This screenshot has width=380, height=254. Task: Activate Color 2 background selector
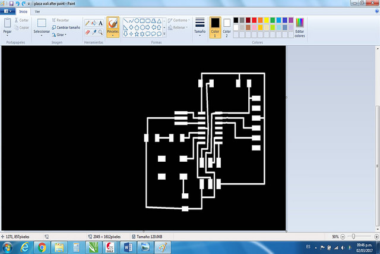[x=227, y=27]
